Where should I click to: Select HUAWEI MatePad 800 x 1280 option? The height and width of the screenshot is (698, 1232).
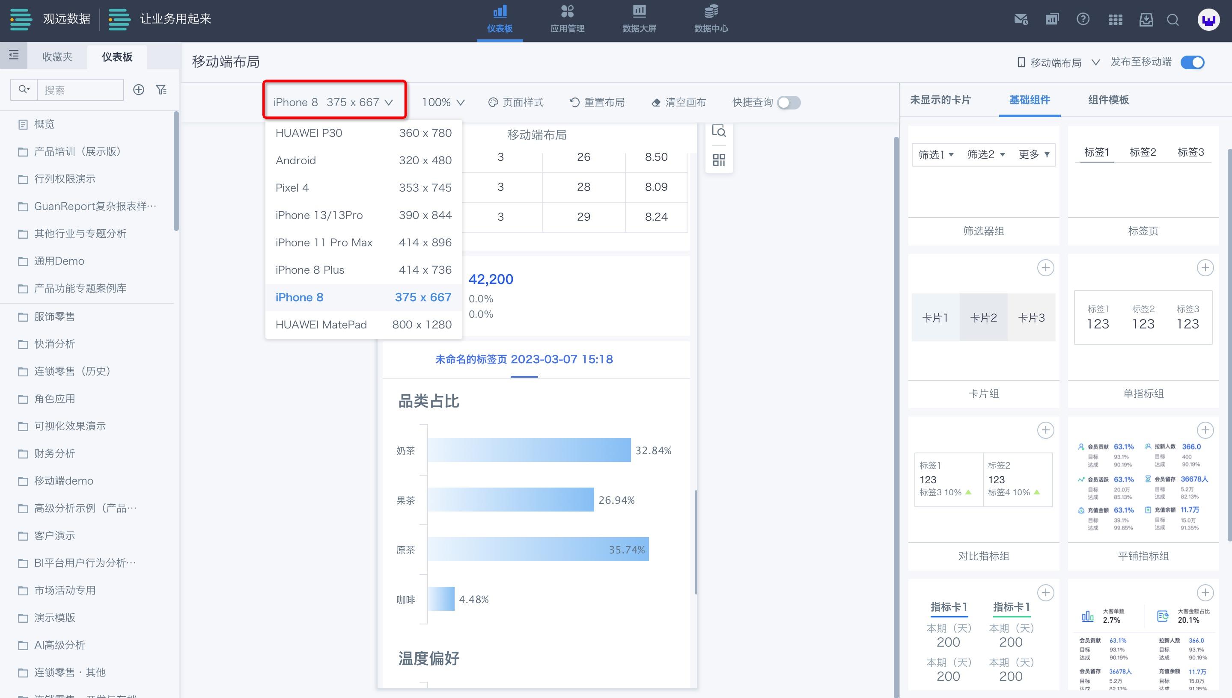coord(363,325)
